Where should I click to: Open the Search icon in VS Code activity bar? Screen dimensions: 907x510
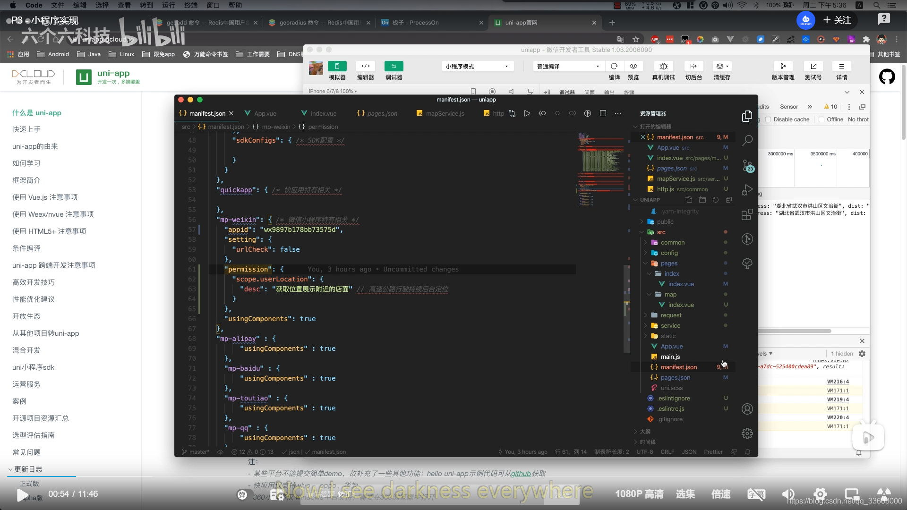click(x=747, y=140)
